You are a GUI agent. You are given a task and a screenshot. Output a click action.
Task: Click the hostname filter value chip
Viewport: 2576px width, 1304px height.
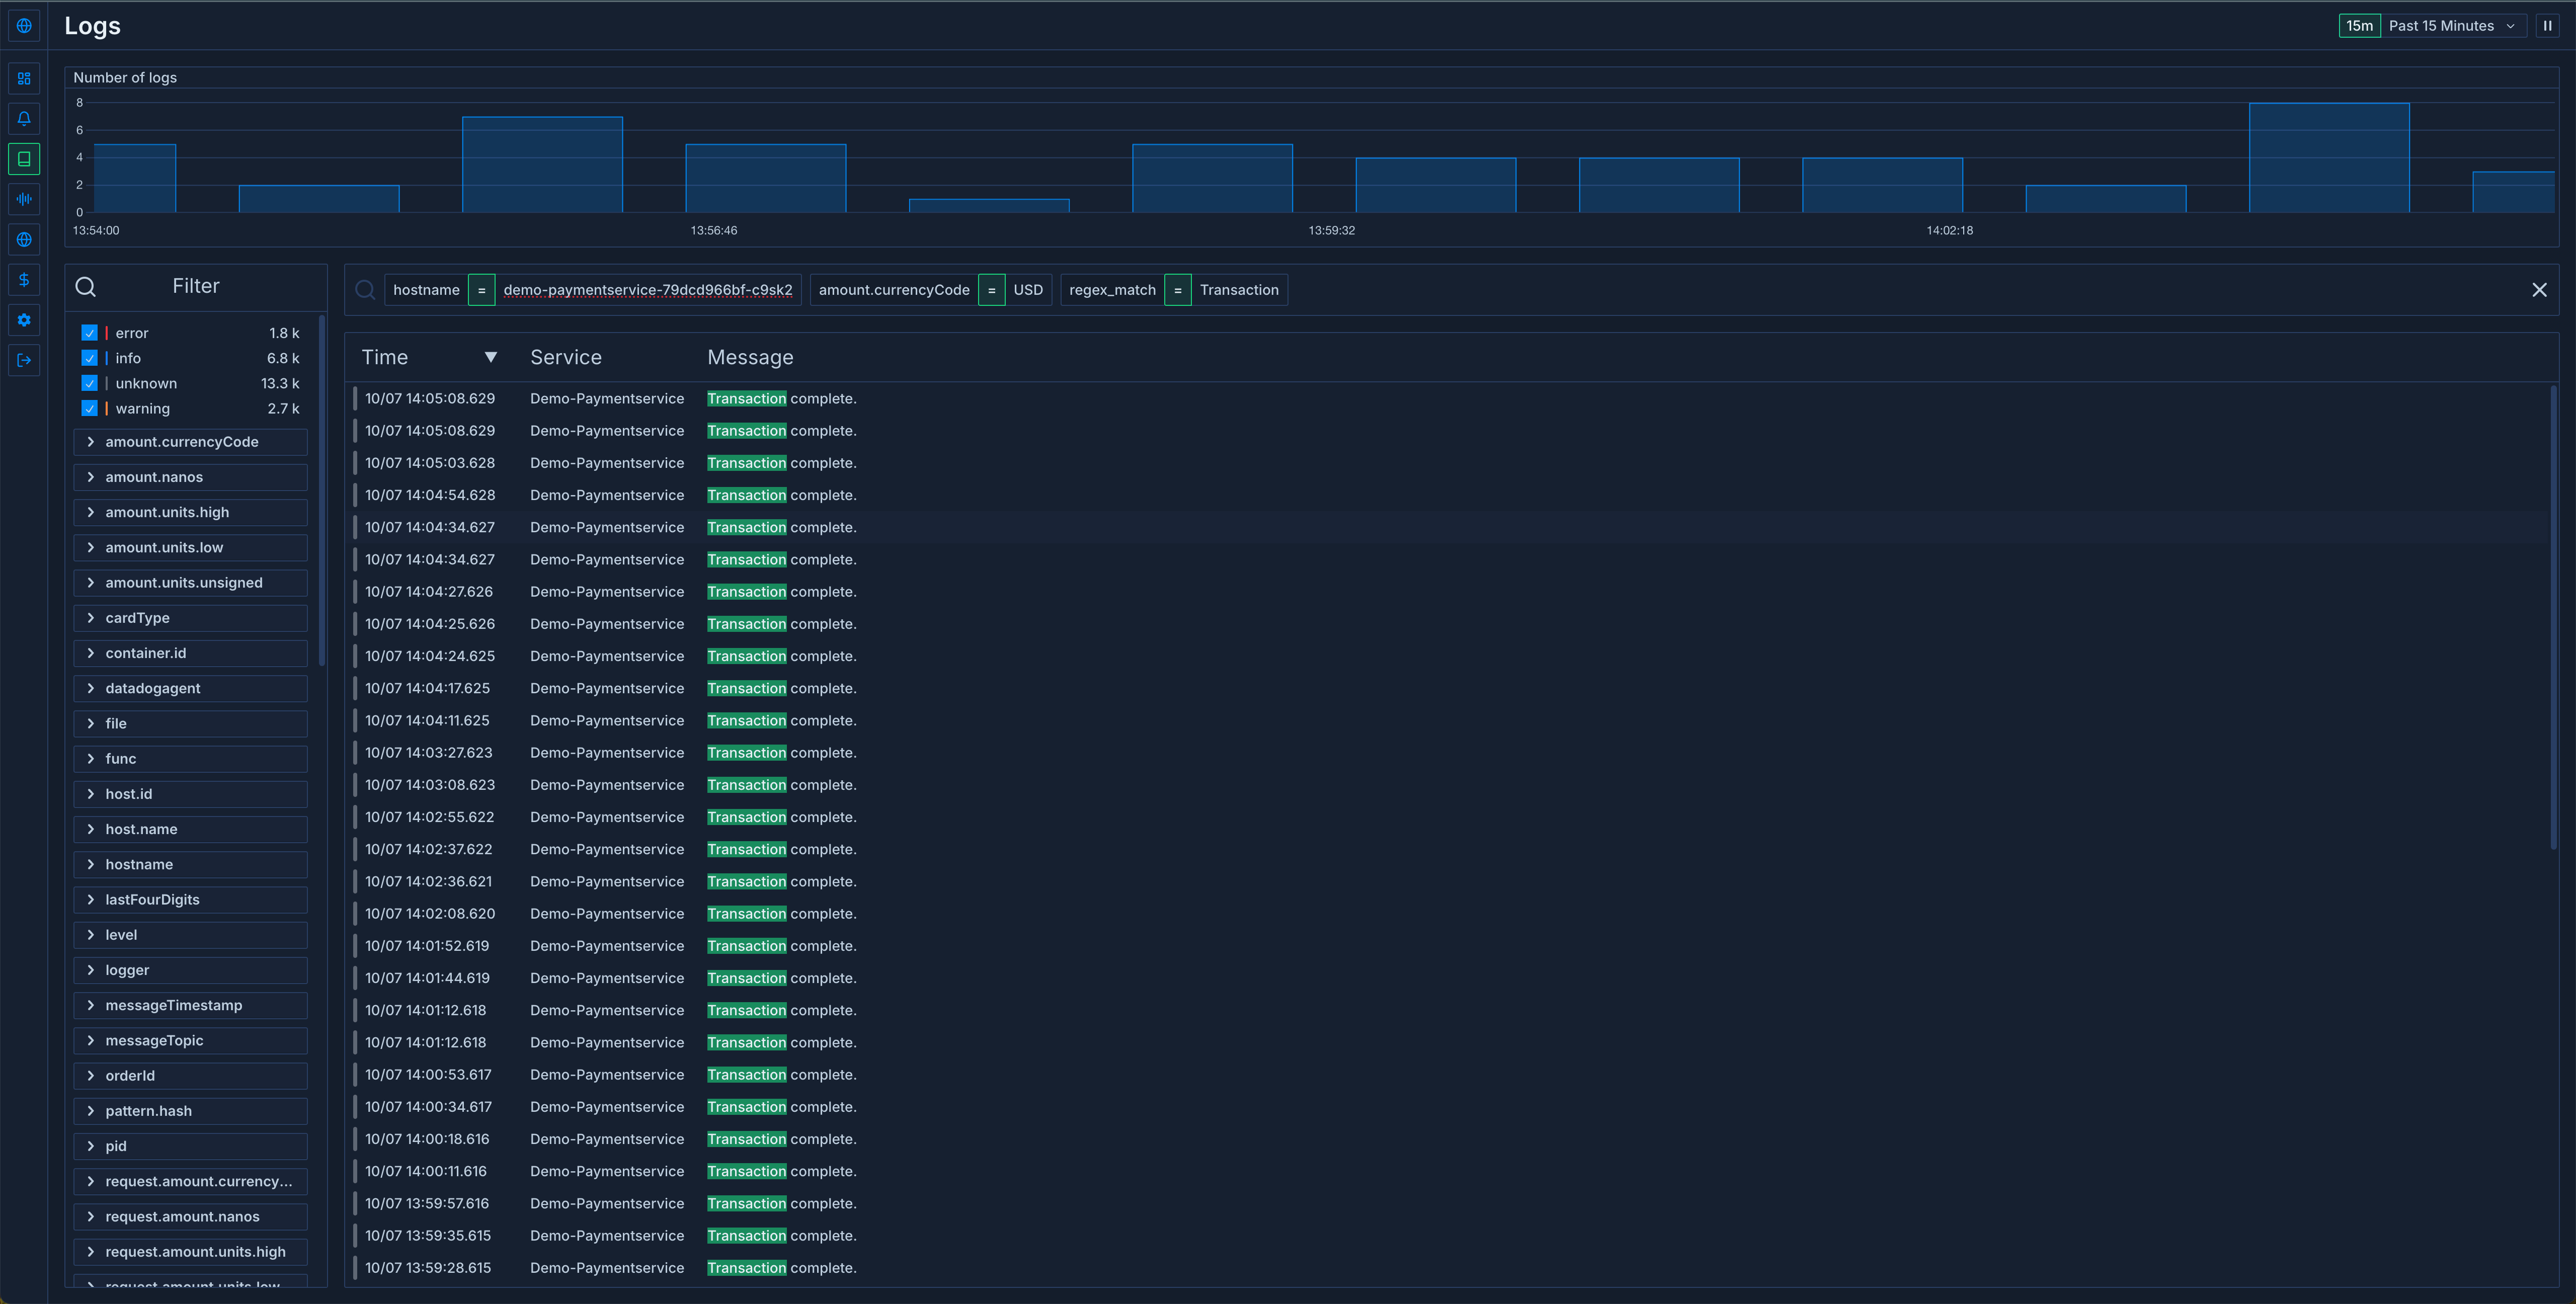coord(647,290)
